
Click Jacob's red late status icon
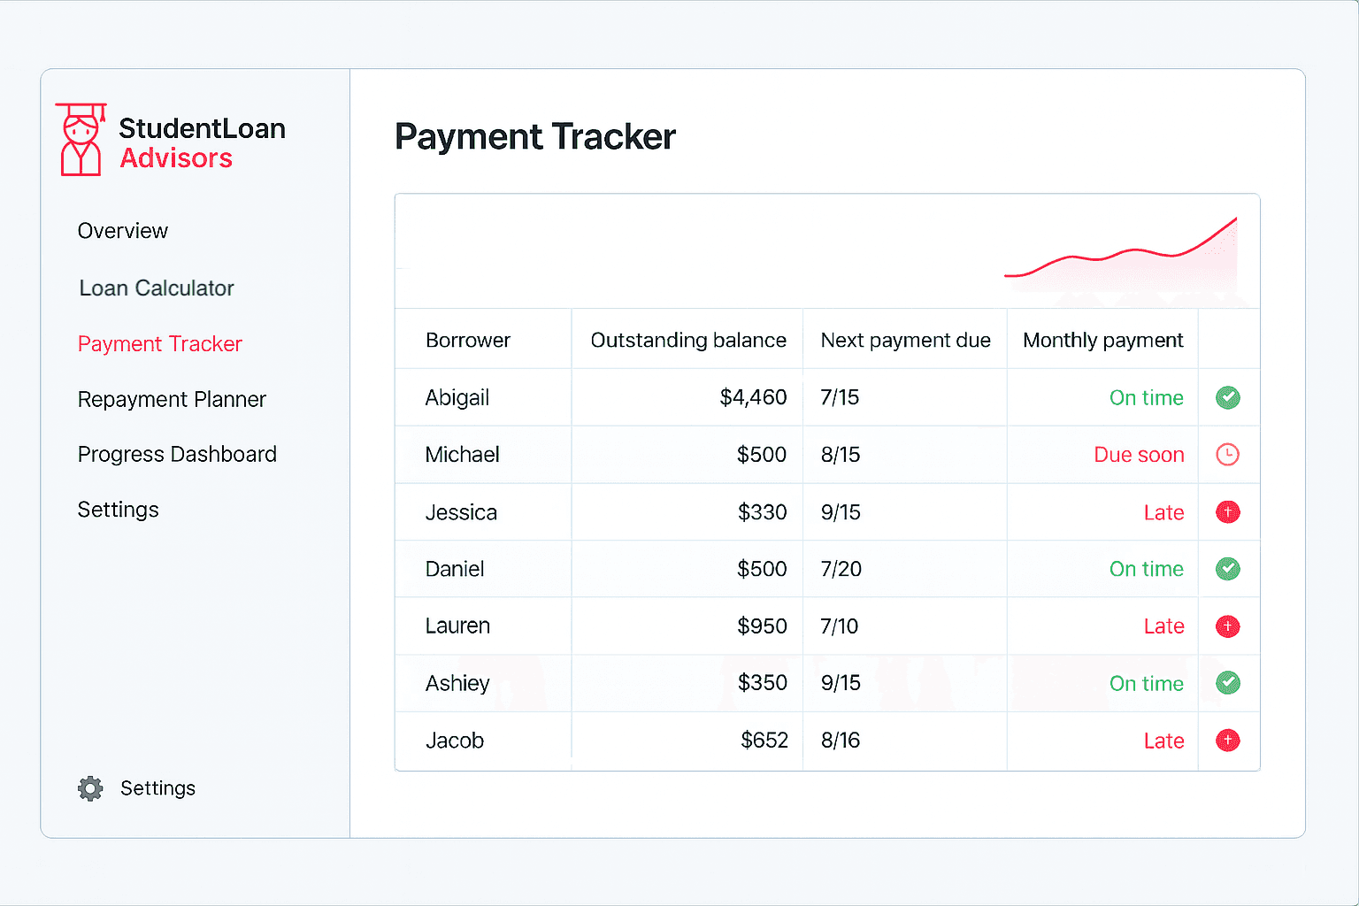point(1227,741)
